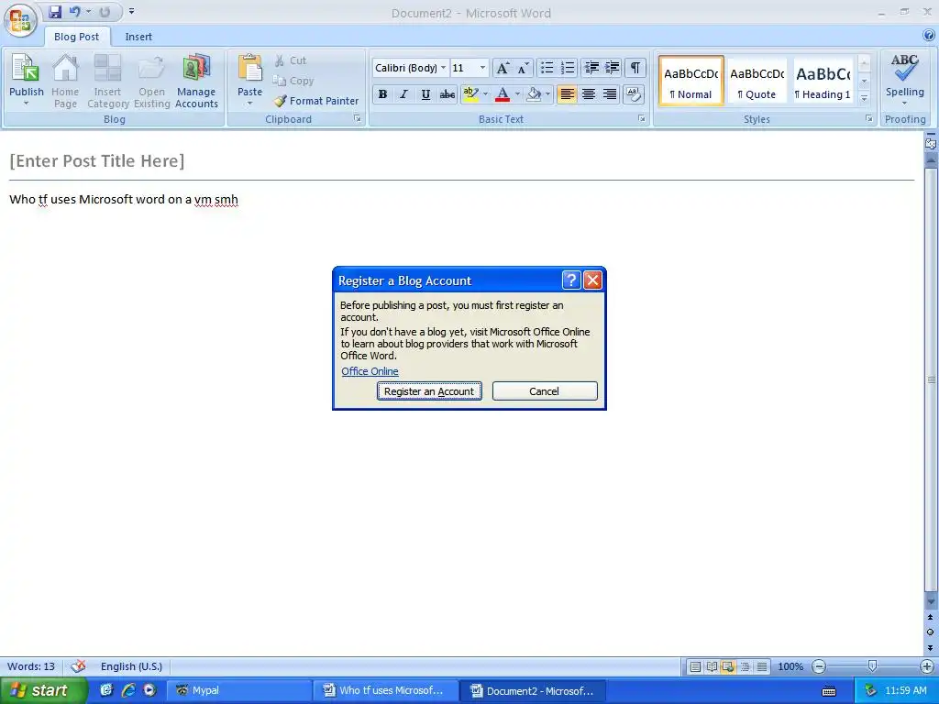Toggle Underline formatting
Viewport: 939px width, 704px height.
pyautogui.click(x=425, y=94)
